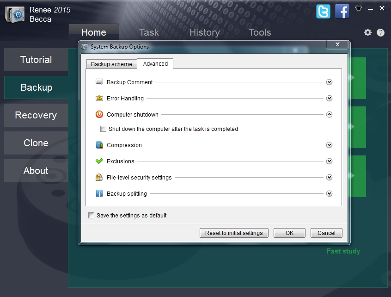This screenshot has width=391, height=297.
Task: Collapse the Computer shutdown section
Action: (330, 114)
